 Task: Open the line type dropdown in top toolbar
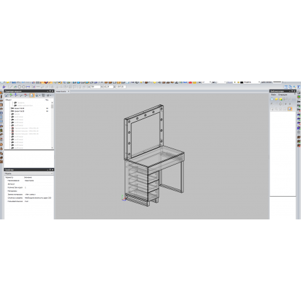278,82
